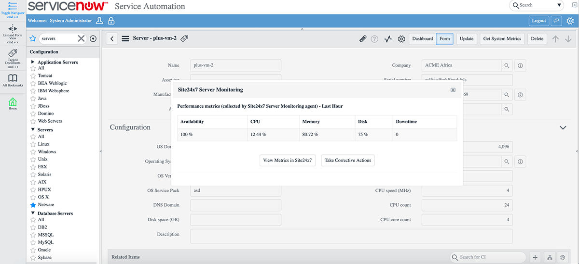Viewport: 579px width, 264px height.
Task: Expand the Application Servers group
Action: (33, 62)
